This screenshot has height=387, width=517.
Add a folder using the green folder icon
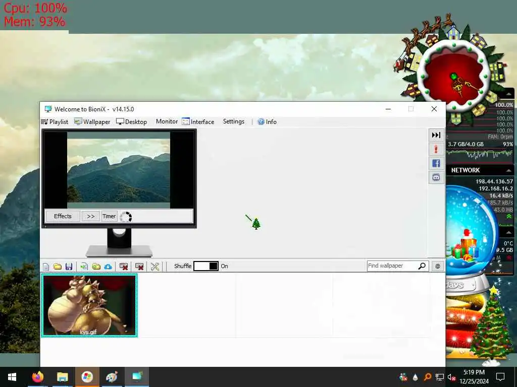(96, 266)
